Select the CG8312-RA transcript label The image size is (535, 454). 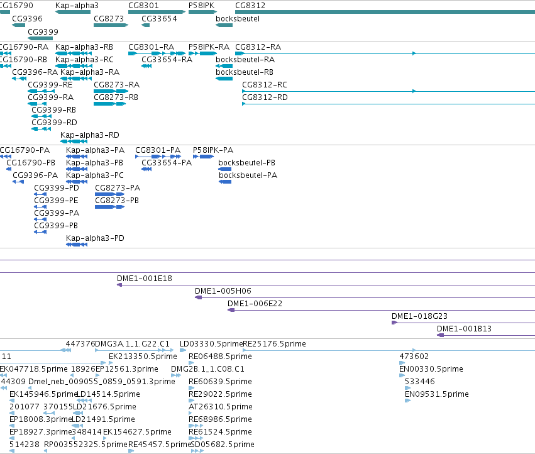[x=258, y=47]
